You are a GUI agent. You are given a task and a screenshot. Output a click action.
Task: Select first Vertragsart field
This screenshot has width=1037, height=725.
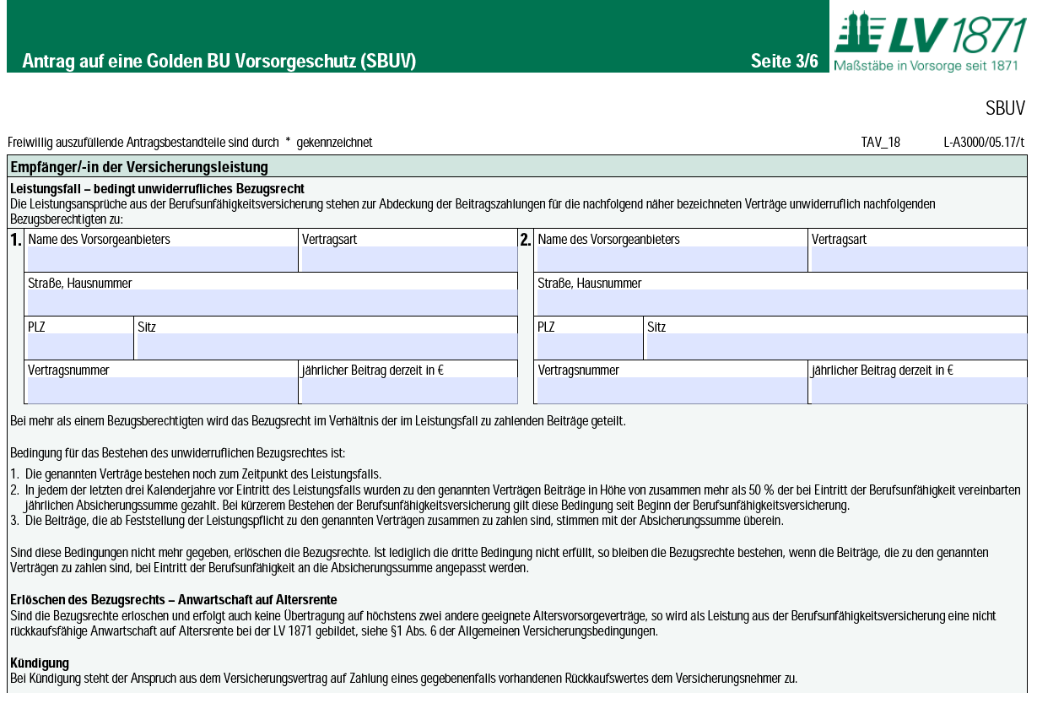(409, 259)
